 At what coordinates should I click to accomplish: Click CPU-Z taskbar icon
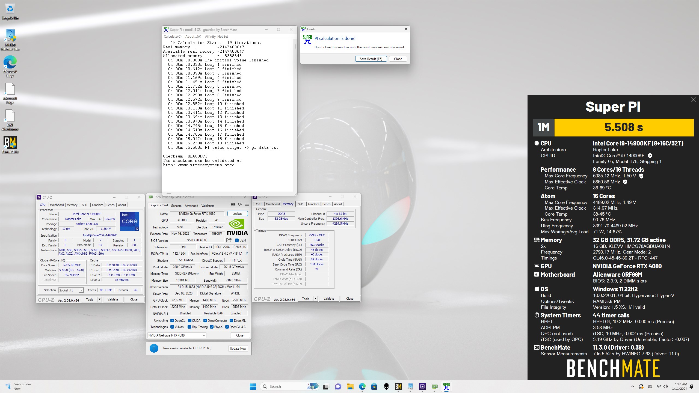(422, 386)
